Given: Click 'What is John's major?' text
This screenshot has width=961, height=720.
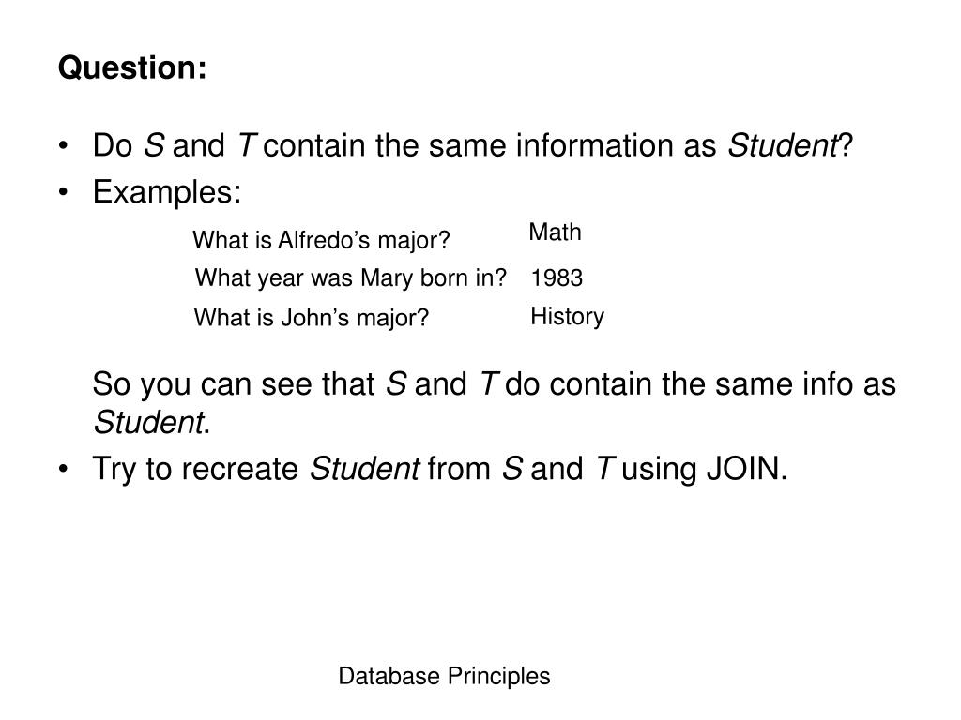Looking at the screenshot, I should pyautogui.click(x=312, y=318).
